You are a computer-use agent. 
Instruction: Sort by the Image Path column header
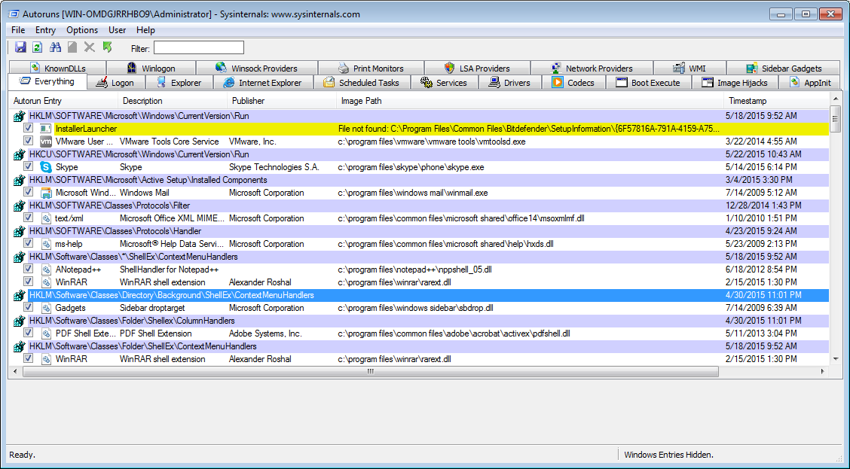coord(530,101)
